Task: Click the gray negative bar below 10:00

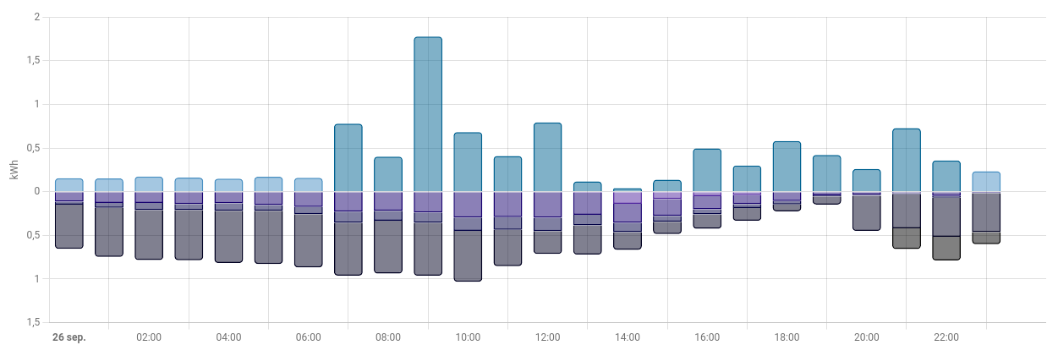Action: 468,255
